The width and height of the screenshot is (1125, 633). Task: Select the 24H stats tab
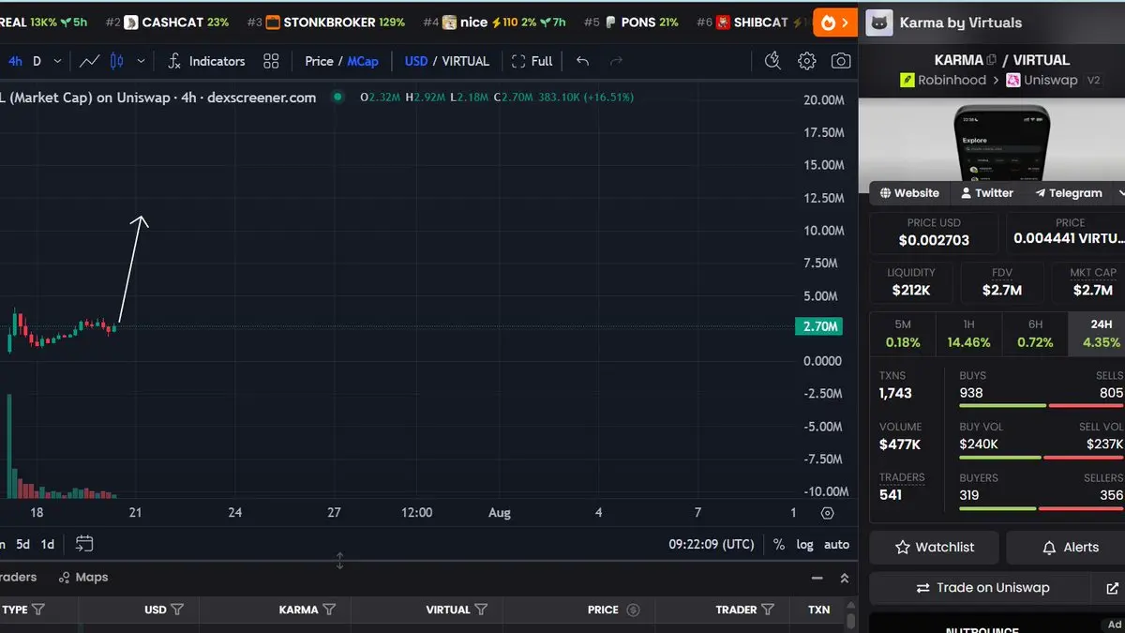1099,334
